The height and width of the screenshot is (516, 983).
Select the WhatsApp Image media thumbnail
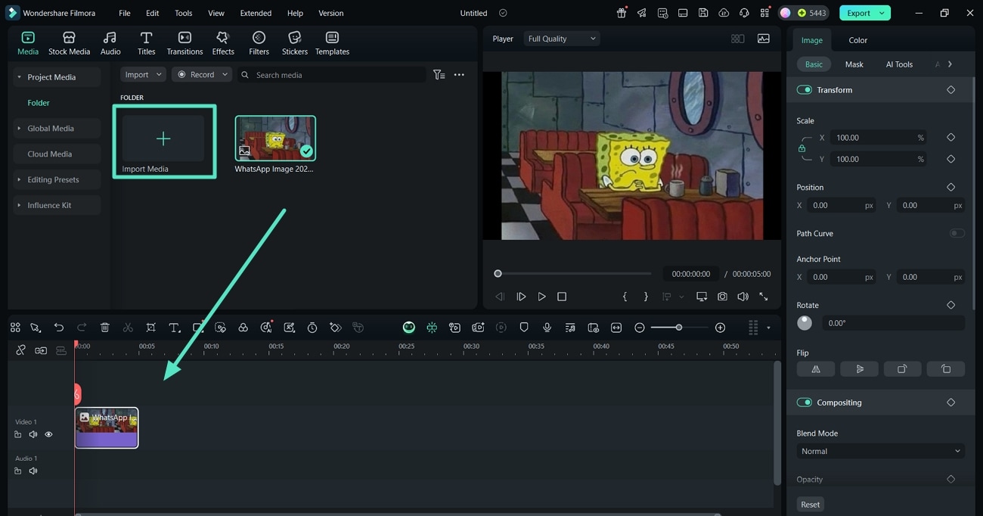[275, 138]
